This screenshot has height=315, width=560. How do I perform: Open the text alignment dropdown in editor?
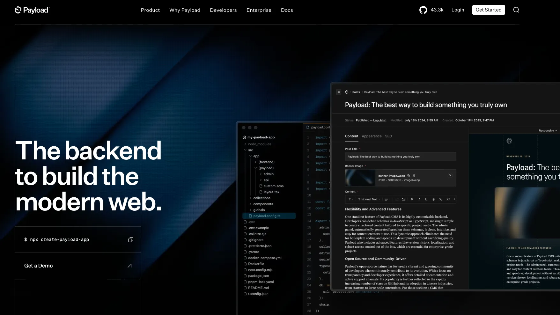[x=387, y=199]
